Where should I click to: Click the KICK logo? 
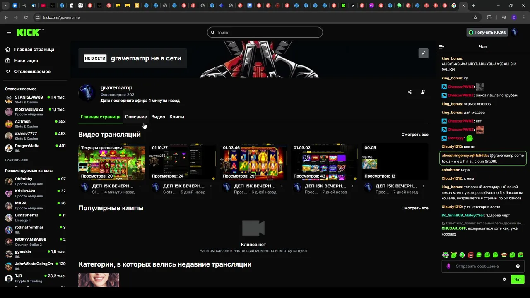[30, 32]
